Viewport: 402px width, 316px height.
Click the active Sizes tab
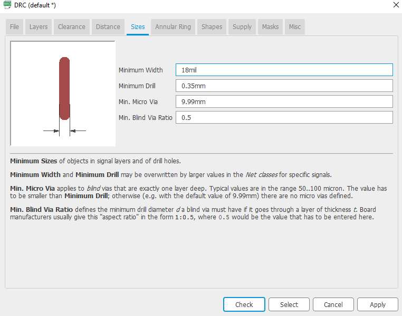[x=138, y=27]
